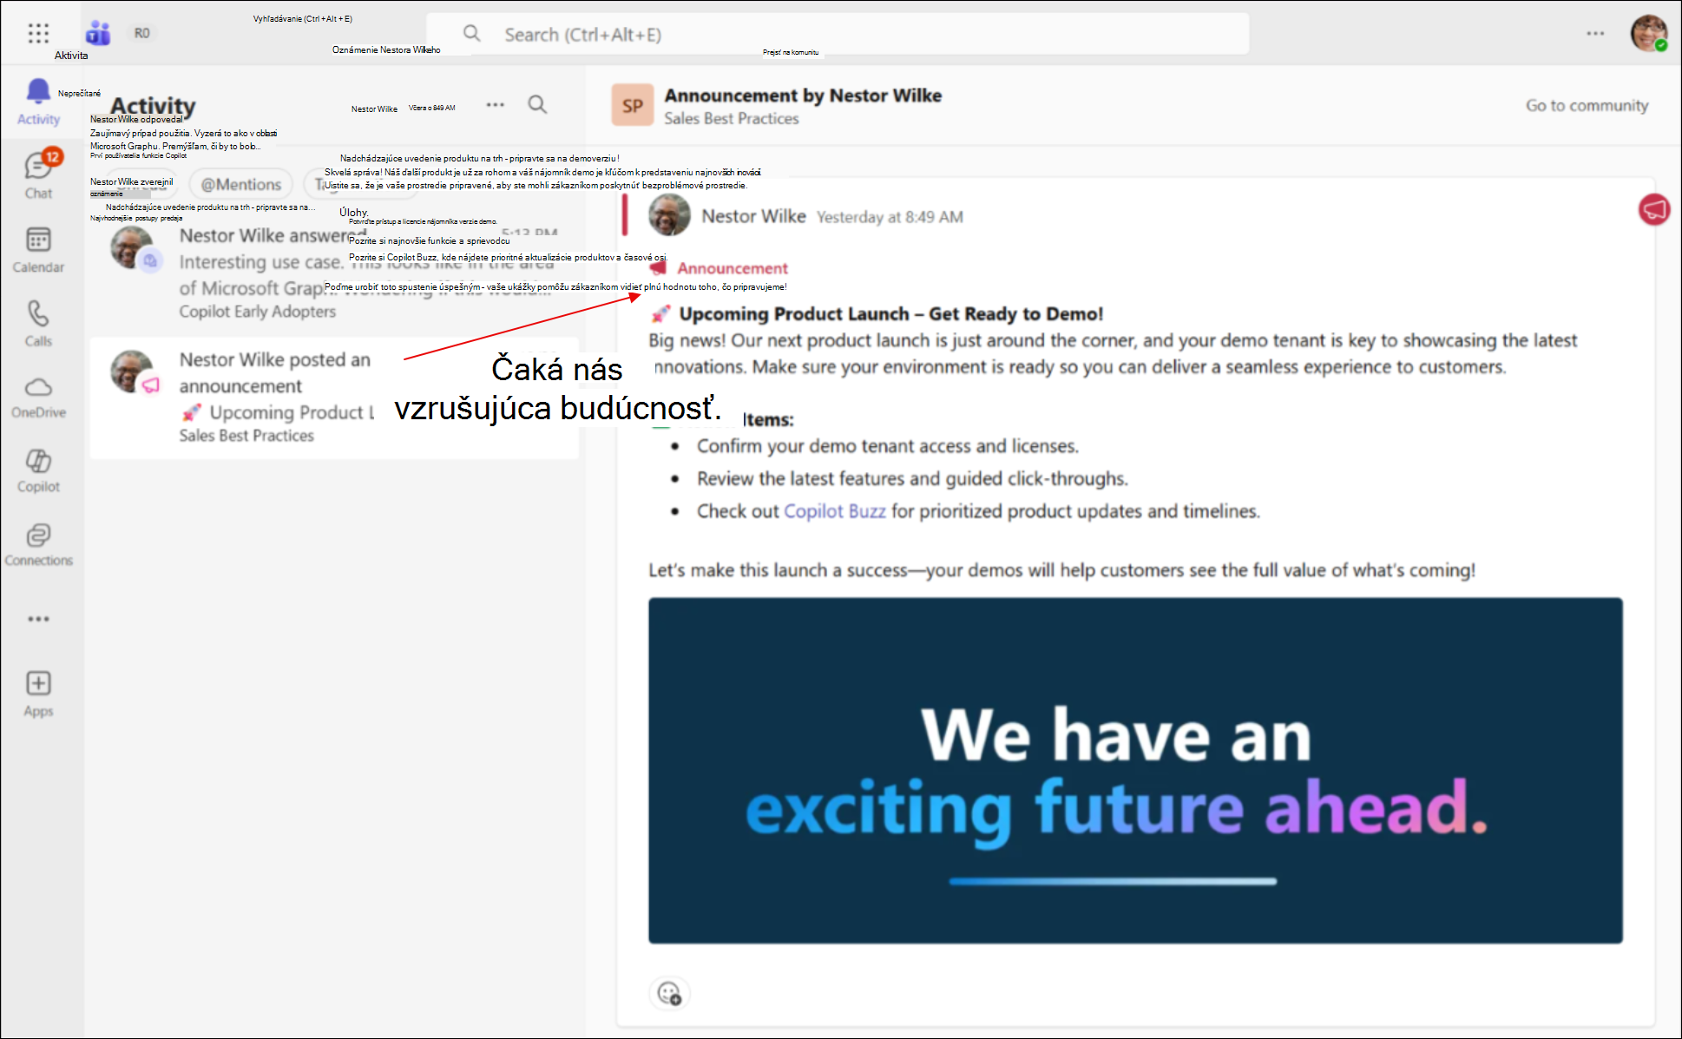Go to Calendar in the left rail
1682x1039 pixels.
[39, 249]
